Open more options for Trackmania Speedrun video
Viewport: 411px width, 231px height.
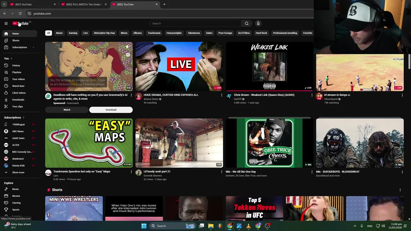(x=131, y=172)
